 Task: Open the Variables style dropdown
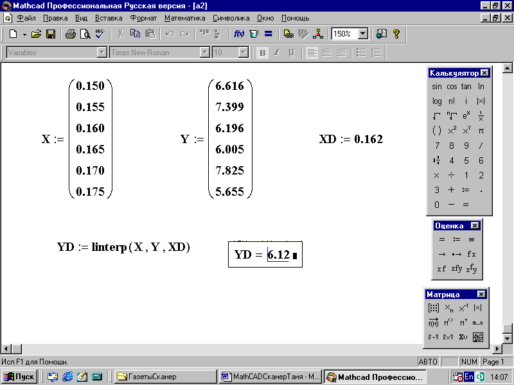102,53
